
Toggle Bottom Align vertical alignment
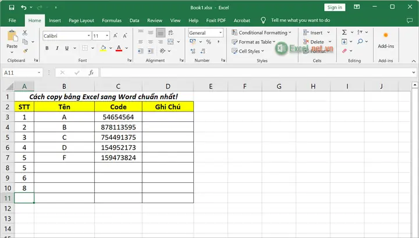click(x=161, y=33)
